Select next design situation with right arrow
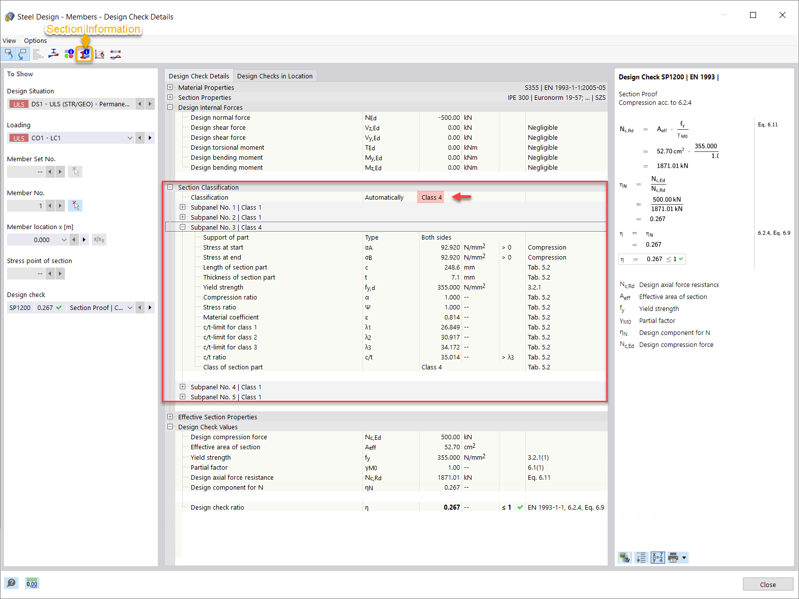Viewport: 799px width, 599px height. pos(150,104)
